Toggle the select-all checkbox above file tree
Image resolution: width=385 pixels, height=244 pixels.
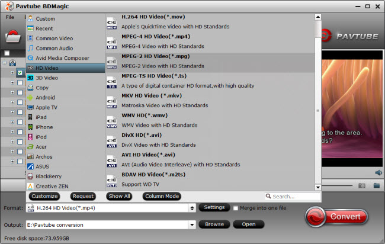[x=7, y=53]
